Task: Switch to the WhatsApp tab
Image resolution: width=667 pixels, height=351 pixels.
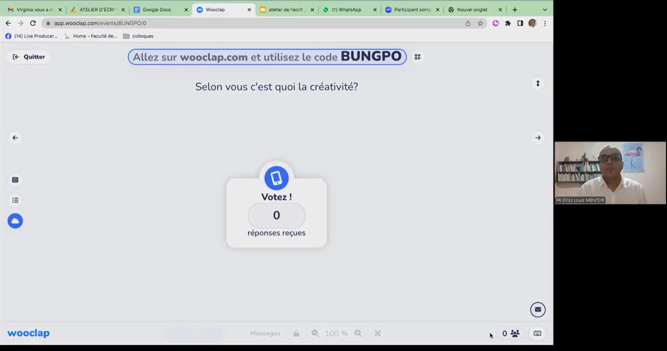Action: 346,10
